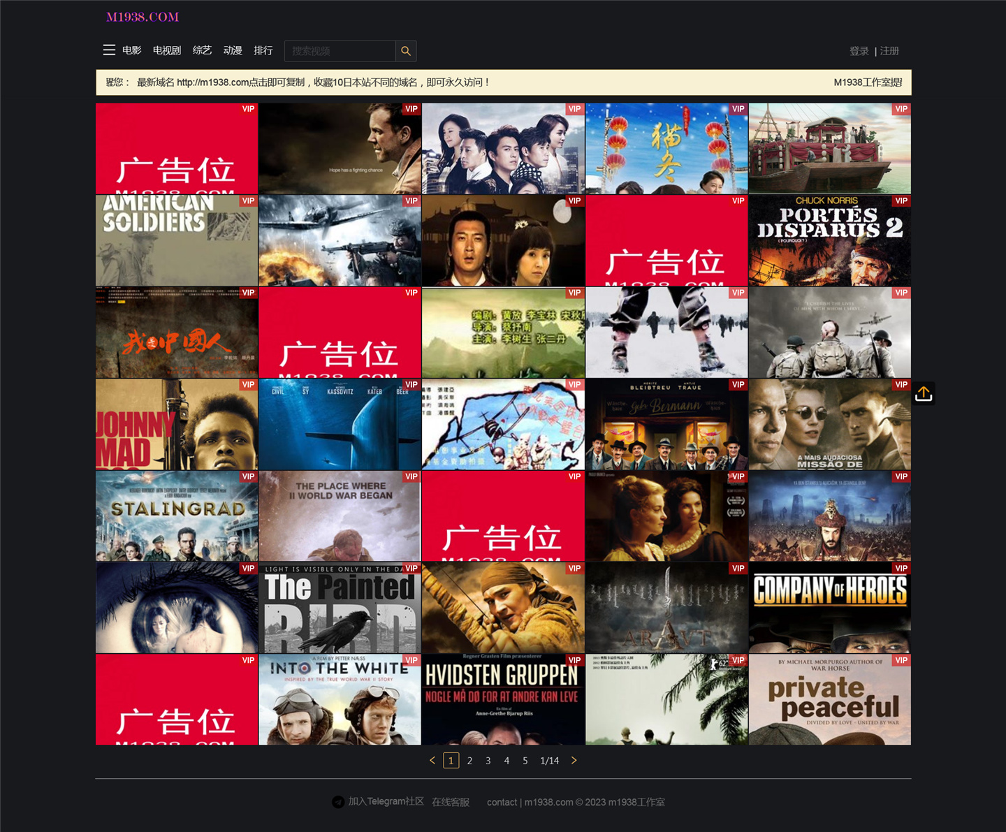
Task: Open The Place Where II World War Began
Action: pos(340,516)
